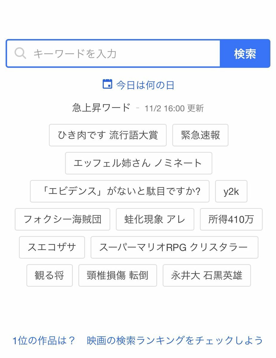Image resolution: width=276 pixels, height=358 pixels.
Task: Choose the 蛙化現象 アレ keyword chip
Action: click(155, 219)
